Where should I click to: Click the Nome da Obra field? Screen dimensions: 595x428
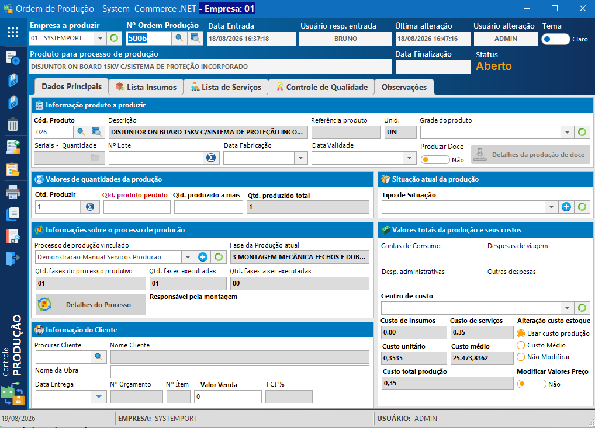[x=240, y=371]
